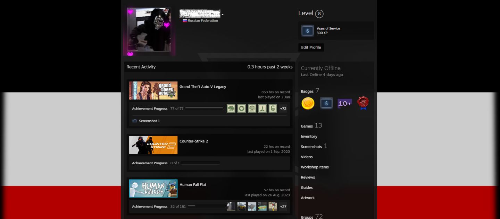Open the Screenshot 1 link
This screenshot has height=219, width=500.
pos(149,121)
